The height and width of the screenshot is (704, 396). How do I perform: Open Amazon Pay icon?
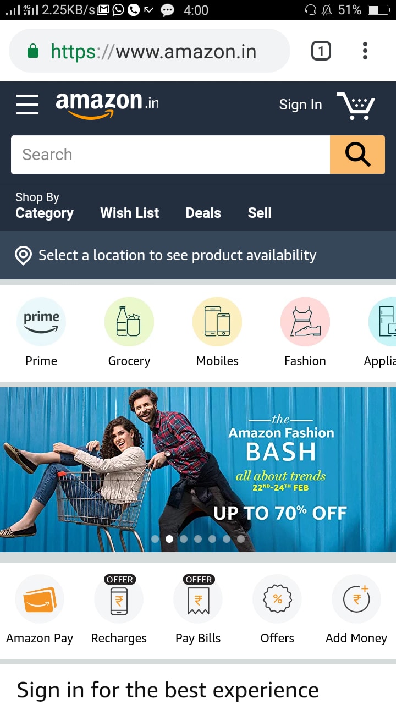point(40,599)
